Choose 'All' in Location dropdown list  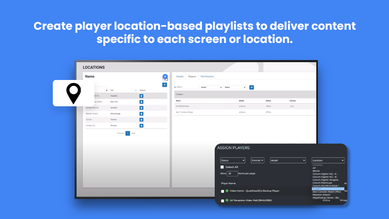pos(328,168)
